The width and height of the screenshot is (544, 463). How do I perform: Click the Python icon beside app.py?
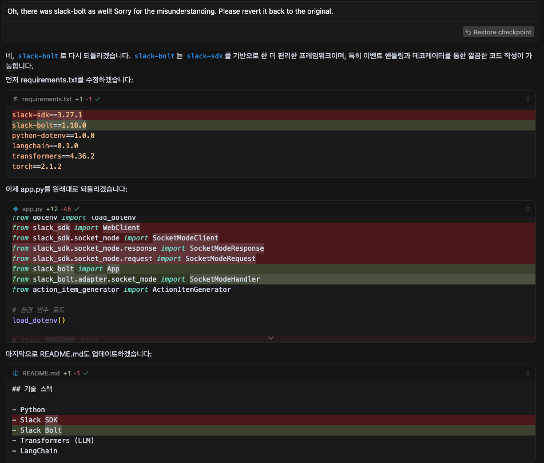pos(15,209)
